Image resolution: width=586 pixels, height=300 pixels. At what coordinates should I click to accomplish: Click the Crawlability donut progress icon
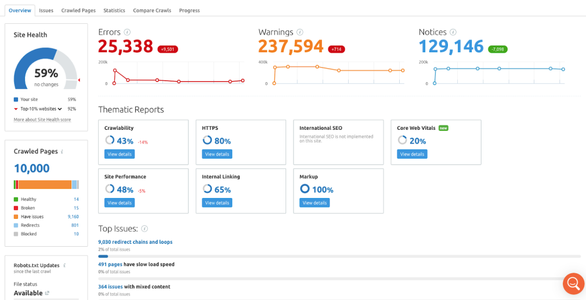[110, 140]
